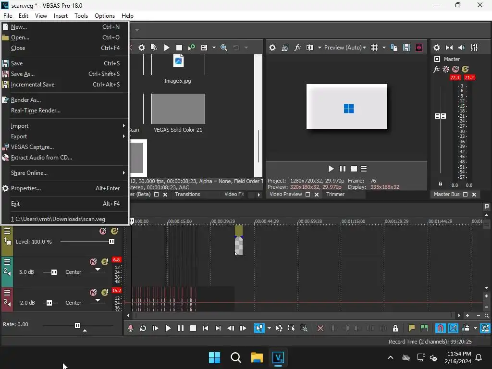Open Master Bus audio properties gear
The image size is (492, 369).
coord(436,48)
